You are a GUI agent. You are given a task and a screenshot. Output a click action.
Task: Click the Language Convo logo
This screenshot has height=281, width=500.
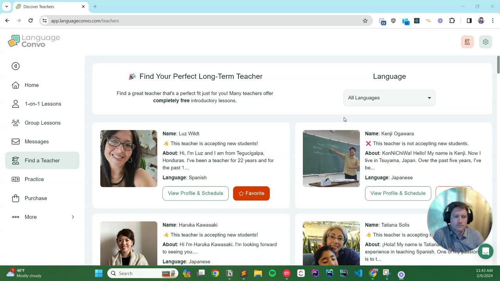click(34, 41)
